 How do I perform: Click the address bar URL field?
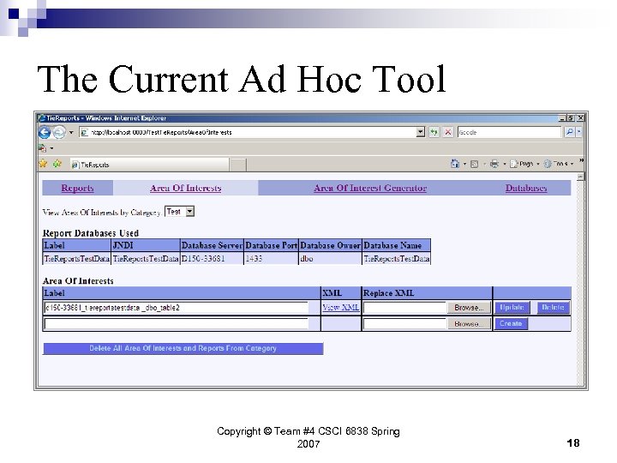coord(248,132)
